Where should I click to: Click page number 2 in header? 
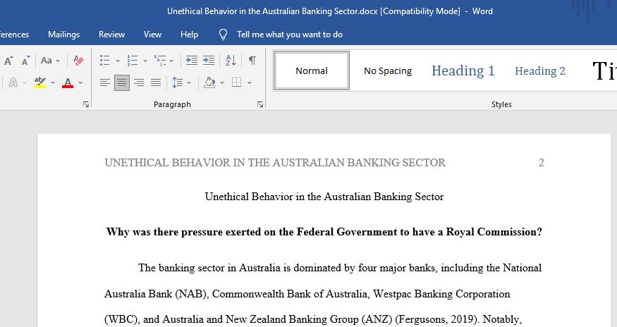click(542, 163)
